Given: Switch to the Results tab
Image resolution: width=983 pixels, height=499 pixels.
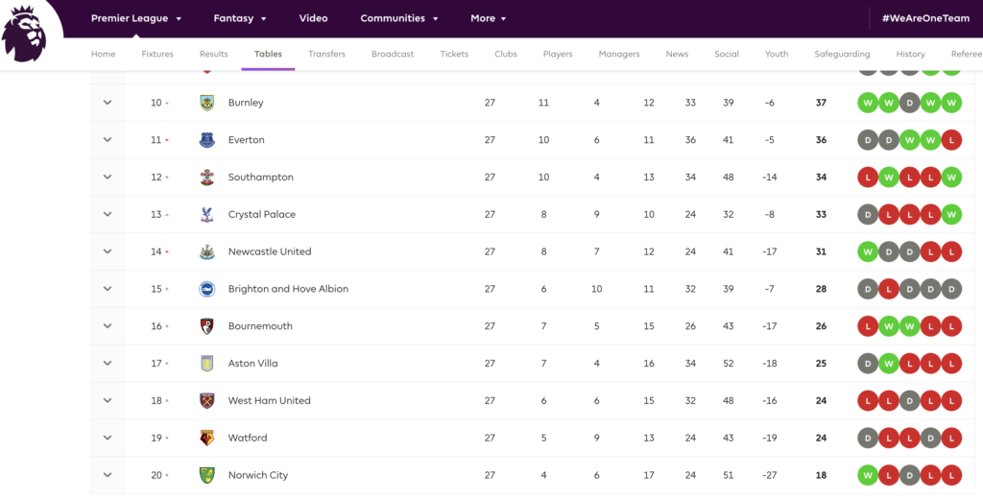Looking at the screenshot, I should tap(214, 54).
